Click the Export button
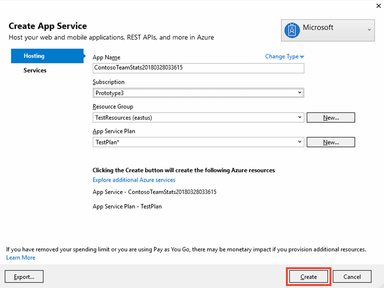384x288 pixels. pos(24,277)
